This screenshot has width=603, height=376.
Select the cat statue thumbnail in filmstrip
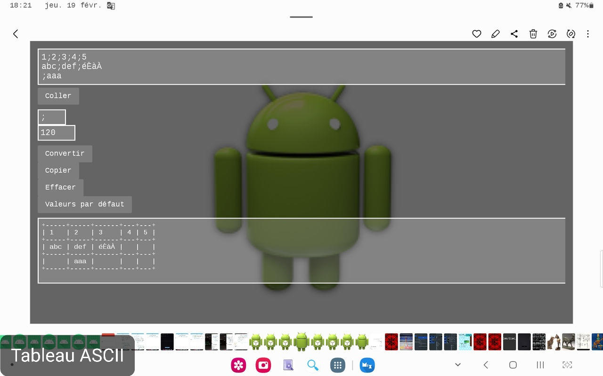click(x=554, y=342)
